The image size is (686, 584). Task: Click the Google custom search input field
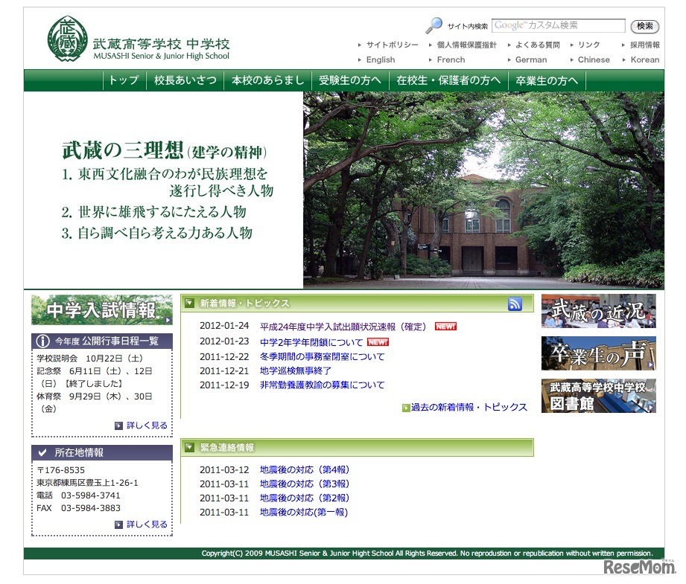pos(559,25)
